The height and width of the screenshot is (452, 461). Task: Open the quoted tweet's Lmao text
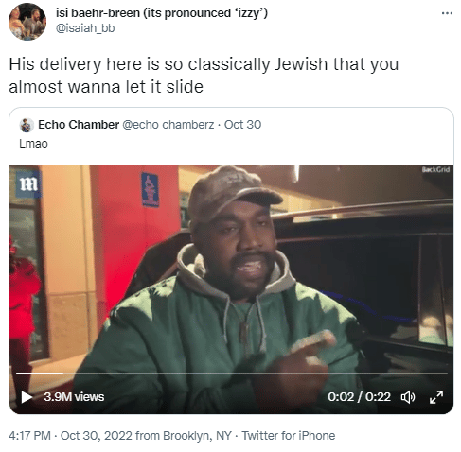(x=33, y=144)
